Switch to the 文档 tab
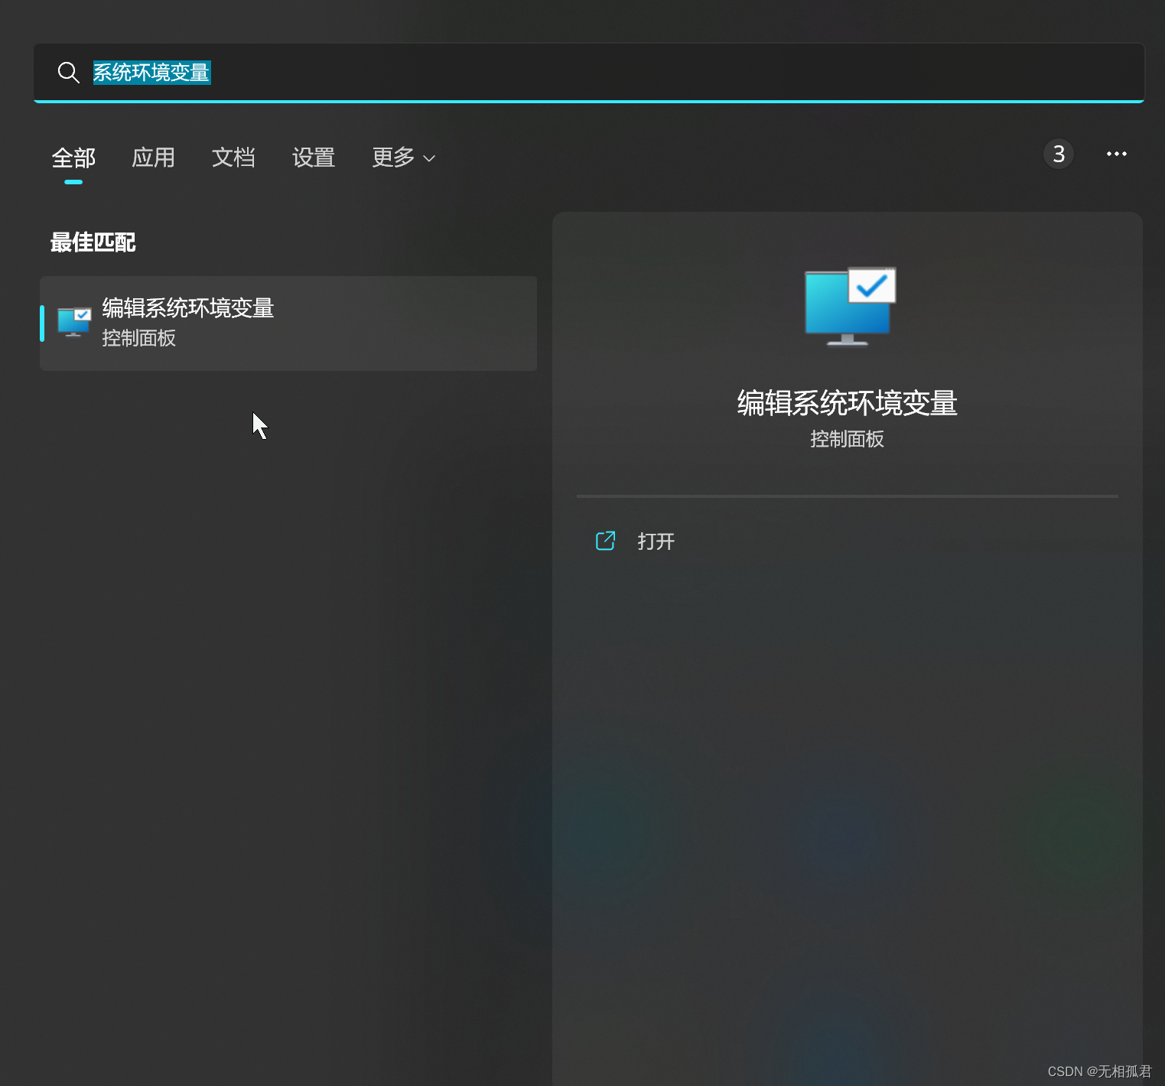This screenshot has height=1086, width=1165. click(233, 158)
